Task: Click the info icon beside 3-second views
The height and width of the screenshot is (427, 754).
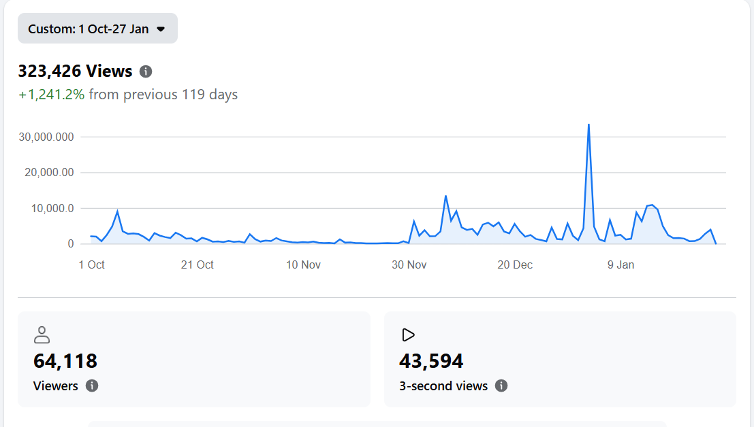Action: coord(501,386)
